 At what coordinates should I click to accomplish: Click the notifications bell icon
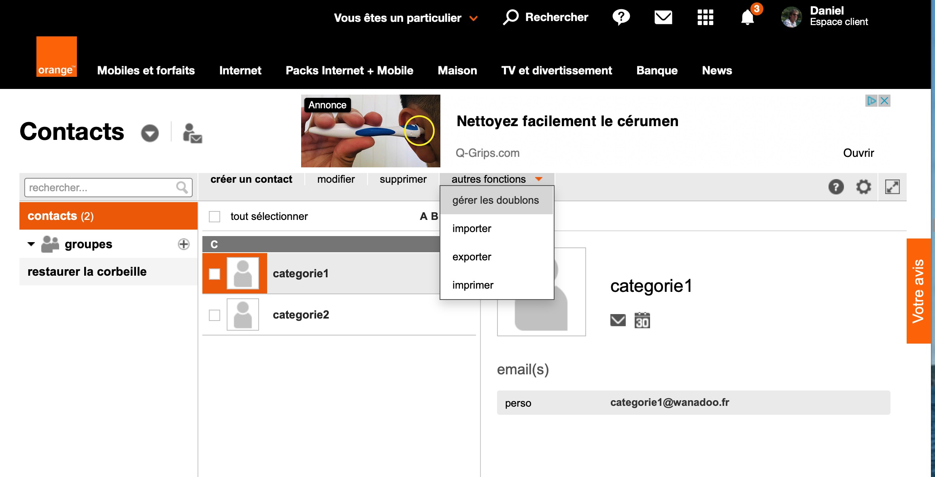pos(747,17)
